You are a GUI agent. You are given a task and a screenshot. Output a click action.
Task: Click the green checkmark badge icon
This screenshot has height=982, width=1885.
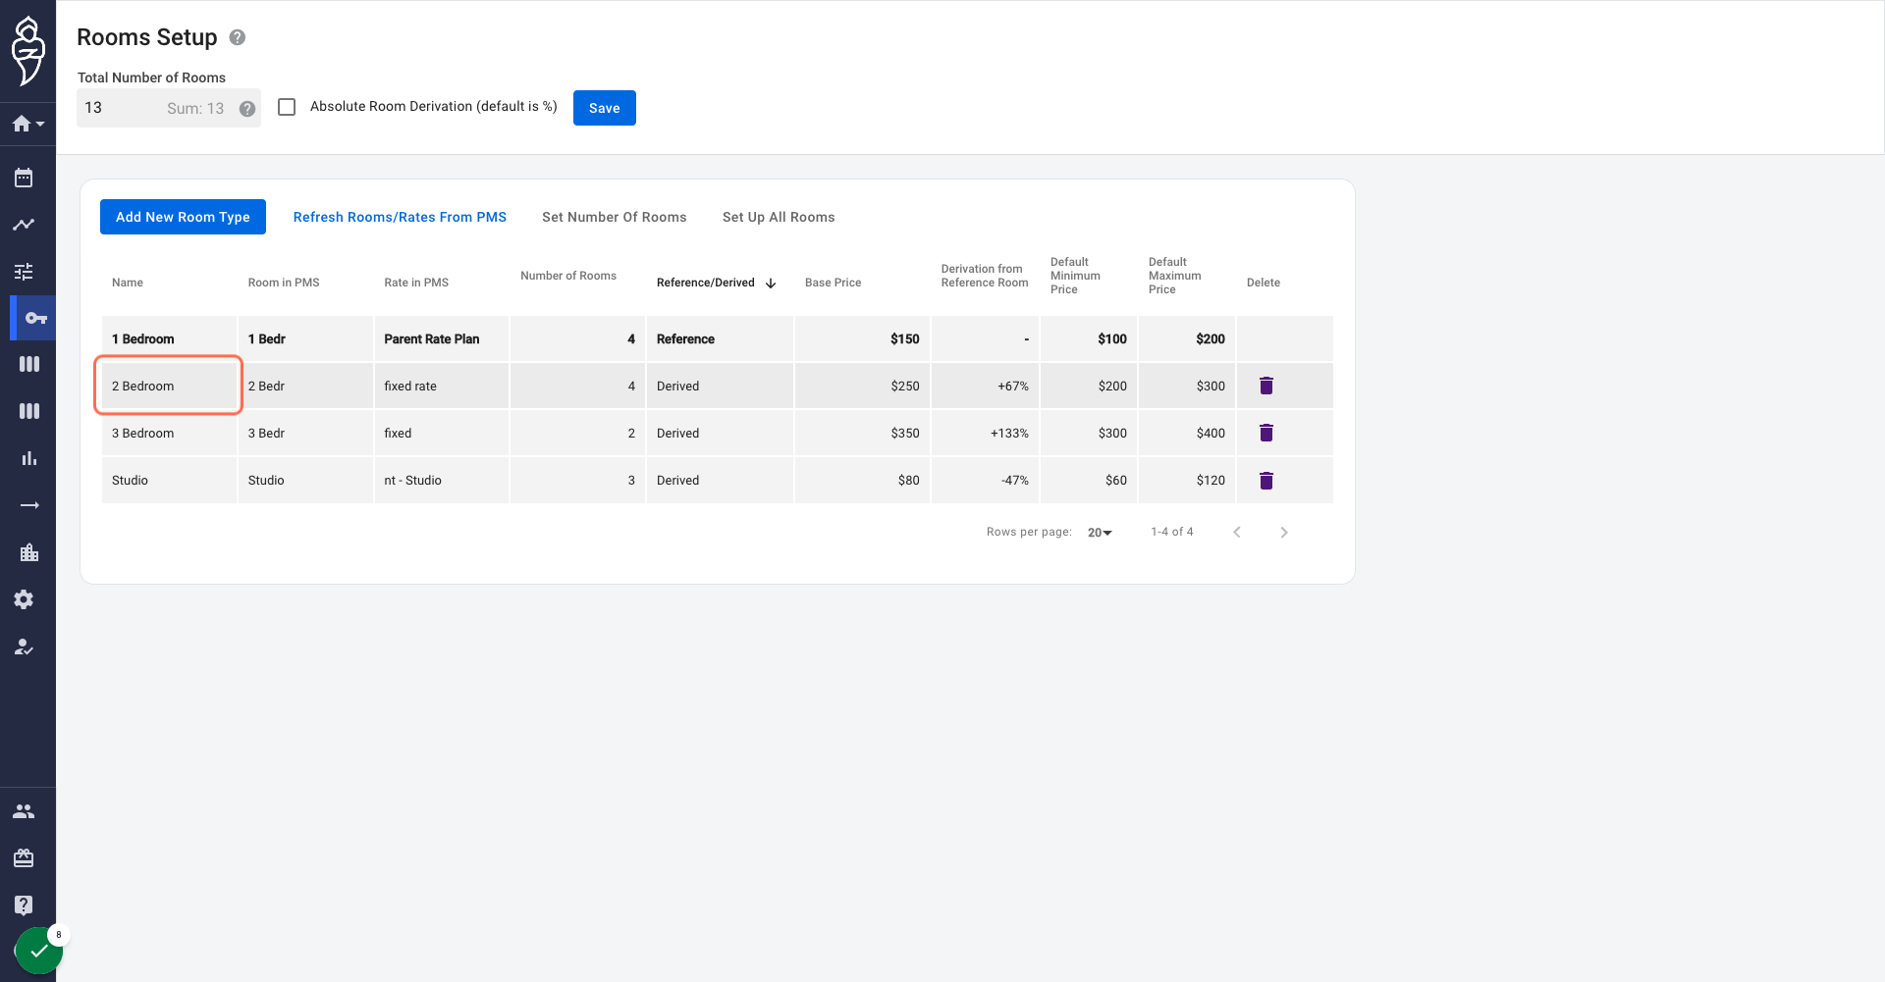pos(38,951)
